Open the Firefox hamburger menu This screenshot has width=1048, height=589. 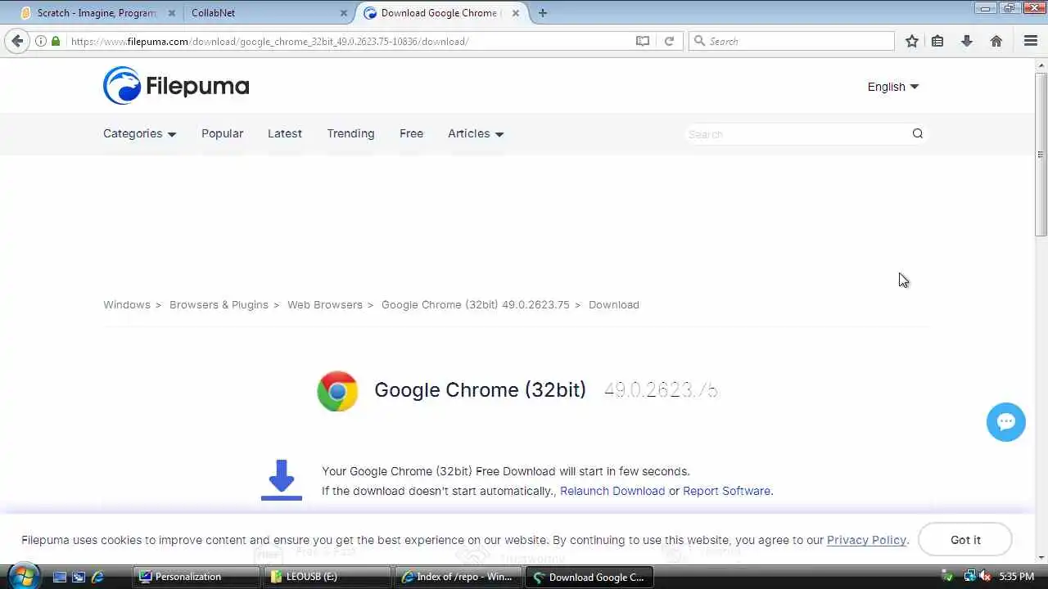click(x=1031, y=41)
